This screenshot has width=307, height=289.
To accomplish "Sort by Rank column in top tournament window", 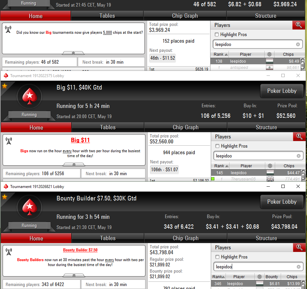I will tap(220, 54).
